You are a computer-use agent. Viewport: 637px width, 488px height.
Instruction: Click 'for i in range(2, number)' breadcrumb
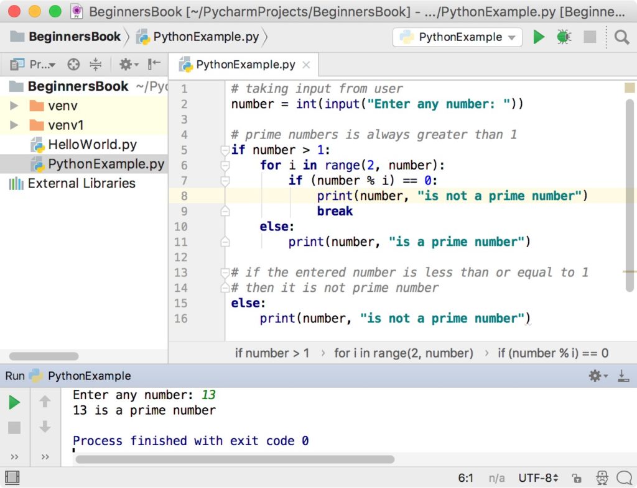tap(403, 353)
